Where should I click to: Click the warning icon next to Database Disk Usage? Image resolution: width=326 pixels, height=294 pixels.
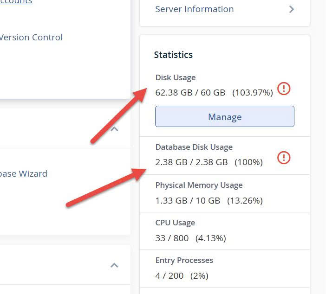click(x=283, y=158)
